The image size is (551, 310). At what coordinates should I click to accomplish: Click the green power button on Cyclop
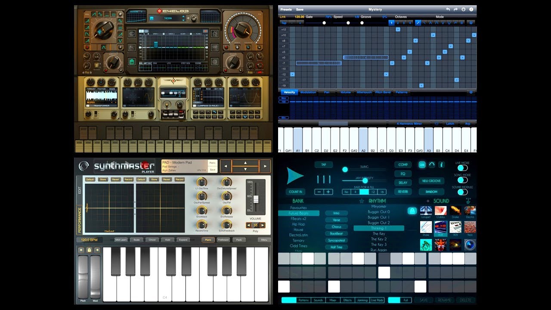[x=131, y=62]
